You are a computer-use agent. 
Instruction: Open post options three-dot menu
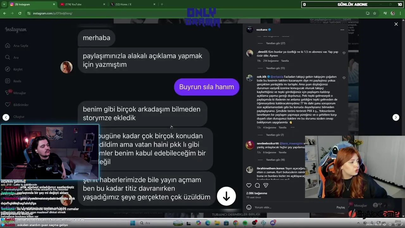(342, 30)
